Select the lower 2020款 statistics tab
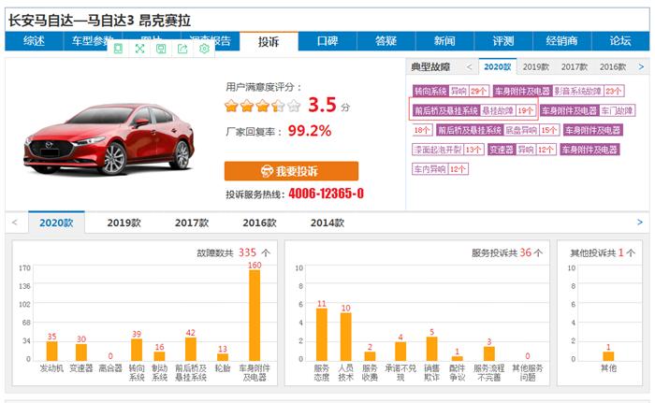This screenshot has height=403, width=655. 56,223
